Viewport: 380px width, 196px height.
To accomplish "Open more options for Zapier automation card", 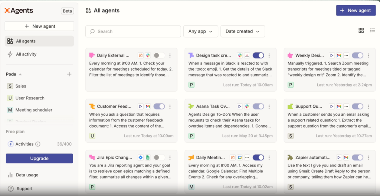I will pyautogui.click(x=368, y=158).
